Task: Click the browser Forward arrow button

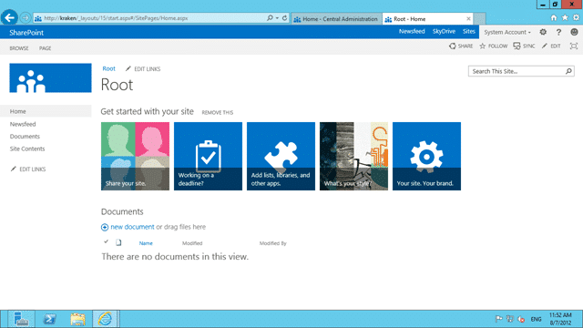Action: [x=25, y=17]
